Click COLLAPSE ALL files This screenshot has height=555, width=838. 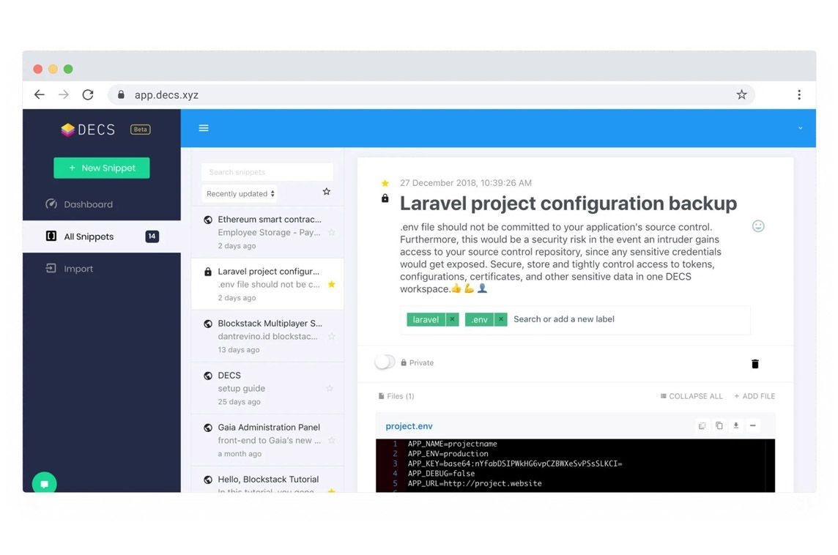tap(691, 396)
